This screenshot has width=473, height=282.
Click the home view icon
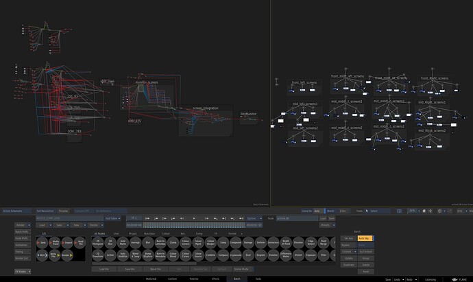424,211
